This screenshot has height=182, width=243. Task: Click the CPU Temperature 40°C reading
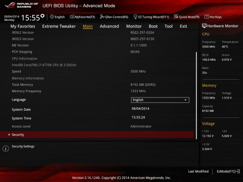[x=225, y=47]
